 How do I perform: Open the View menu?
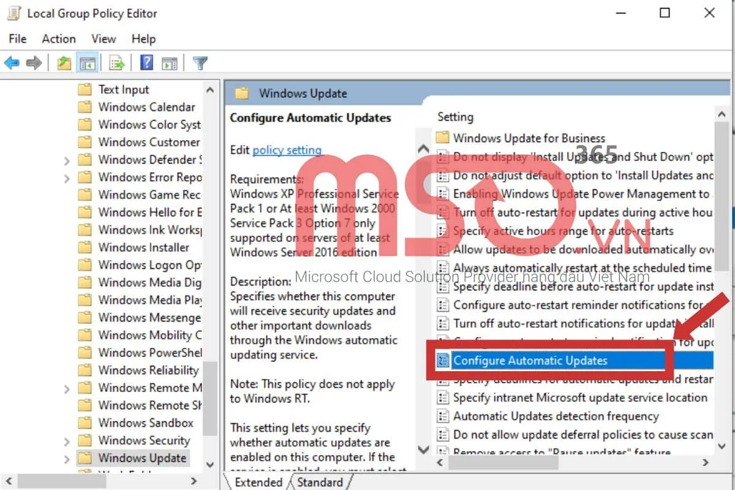pos(104,39)
